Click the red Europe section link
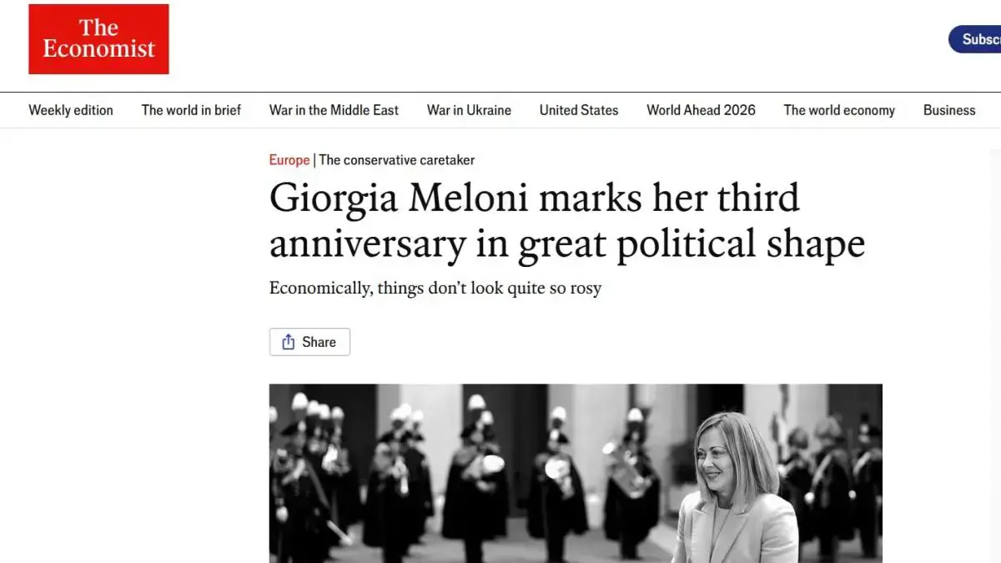The width and height of the screenshot is (1001, 563). 289,160
